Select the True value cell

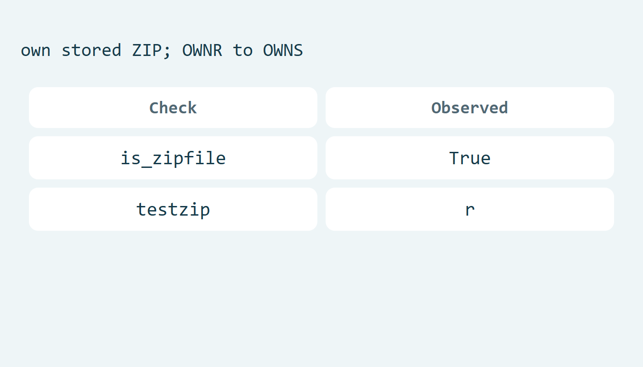(x=470, y=158)
